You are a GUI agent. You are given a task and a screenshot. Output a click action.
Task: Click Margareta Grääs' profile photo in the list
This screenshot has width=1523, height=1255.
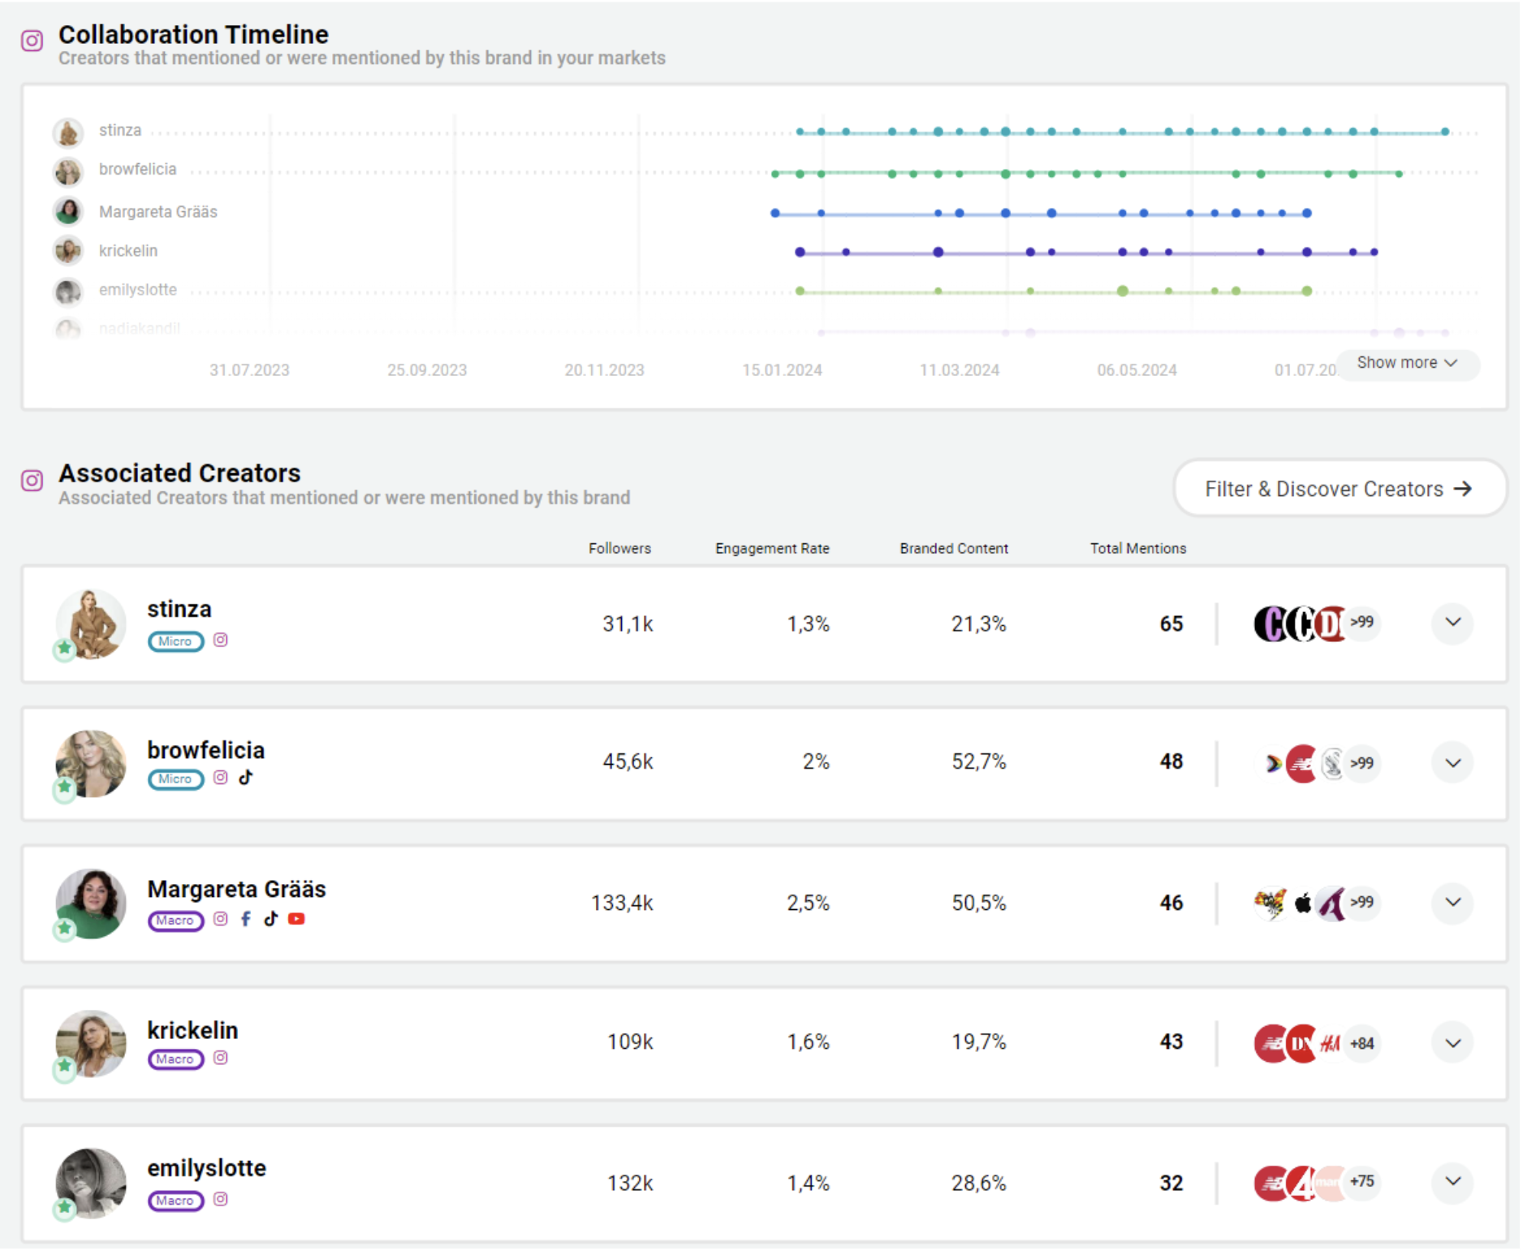click(91, 904)
